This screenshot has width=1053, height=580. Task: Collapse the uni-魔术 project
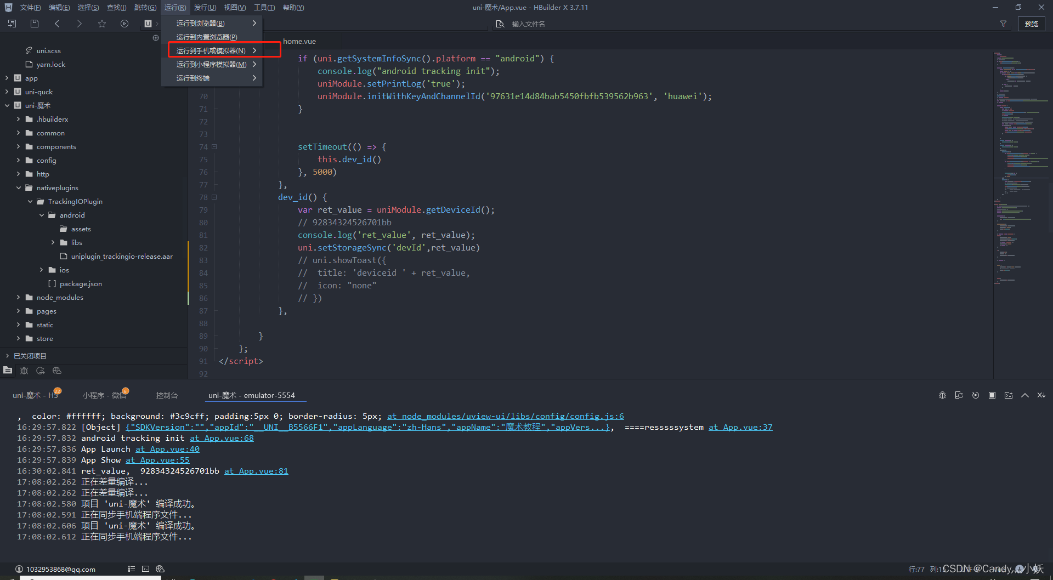(x=7, y=105)
